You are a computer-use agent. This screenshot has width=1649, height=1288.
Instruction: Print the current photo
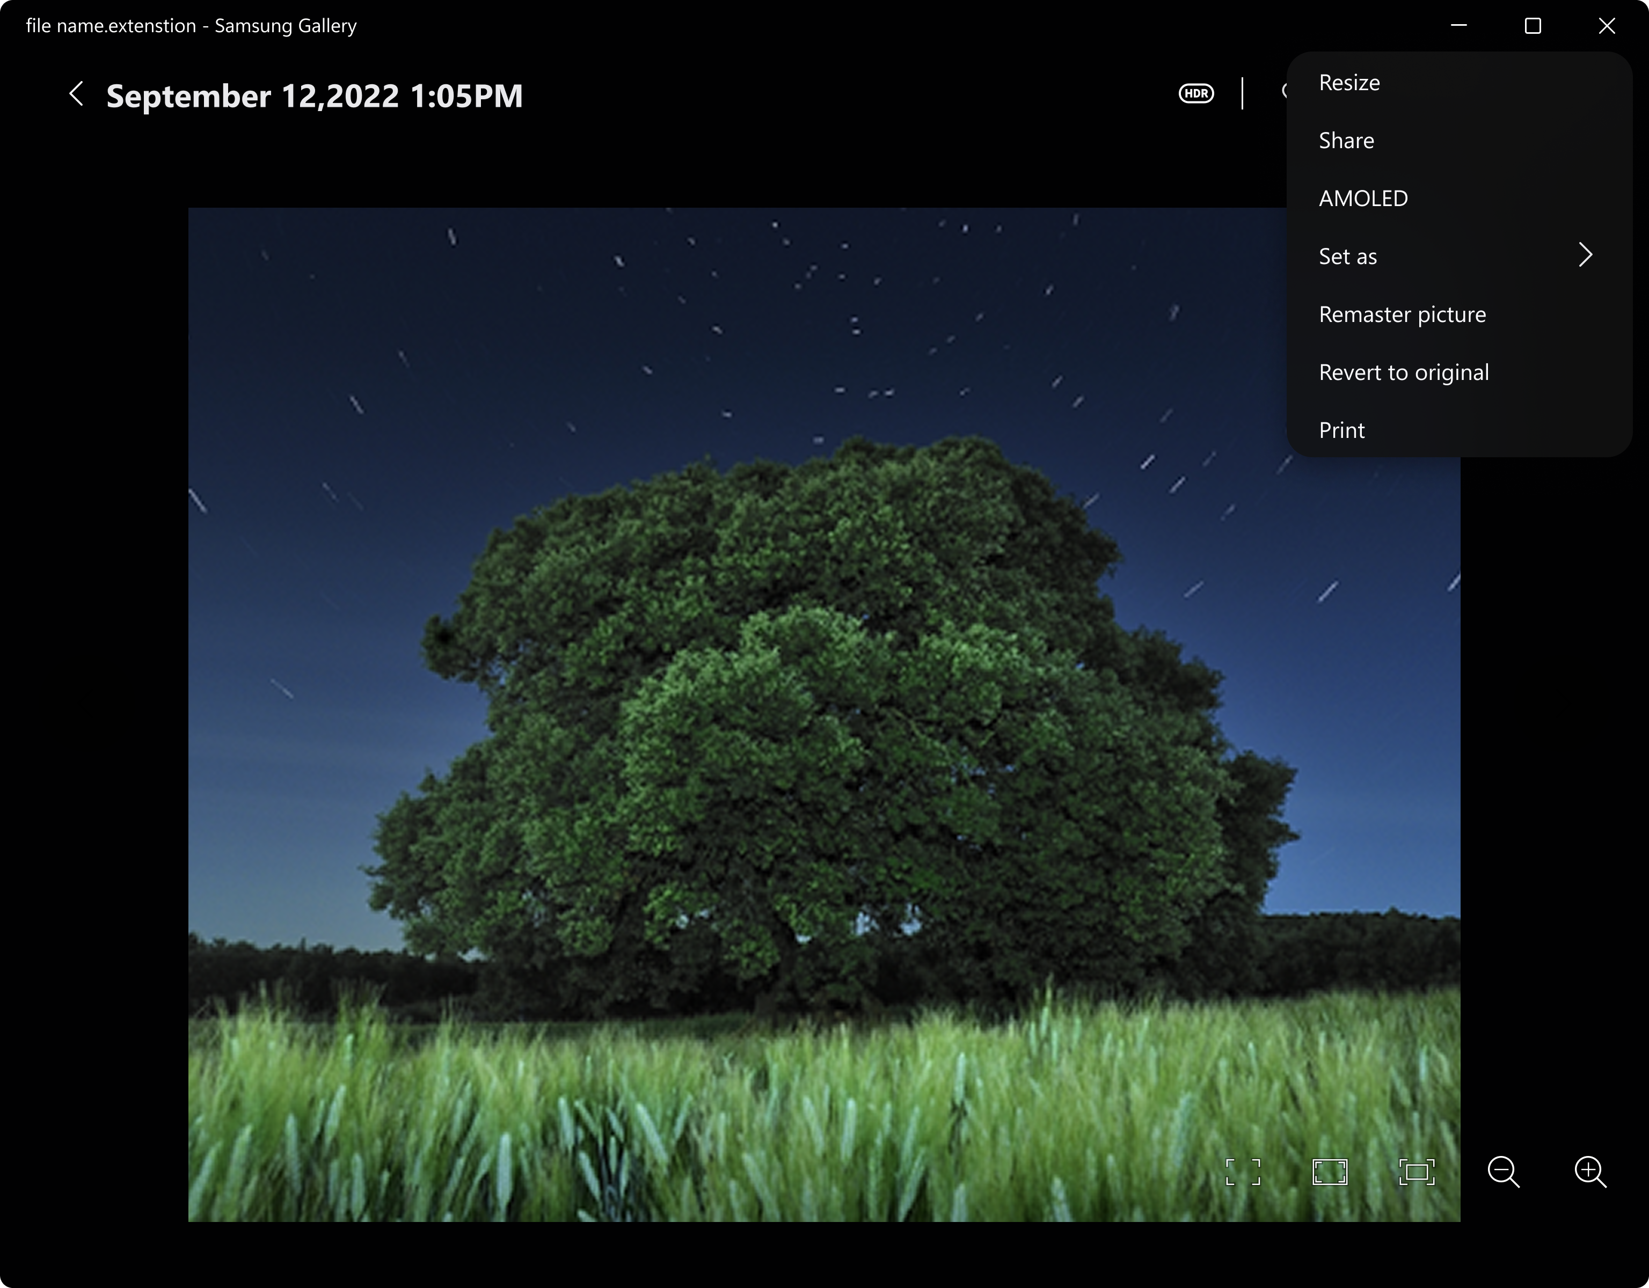[x=1342, y=429]
